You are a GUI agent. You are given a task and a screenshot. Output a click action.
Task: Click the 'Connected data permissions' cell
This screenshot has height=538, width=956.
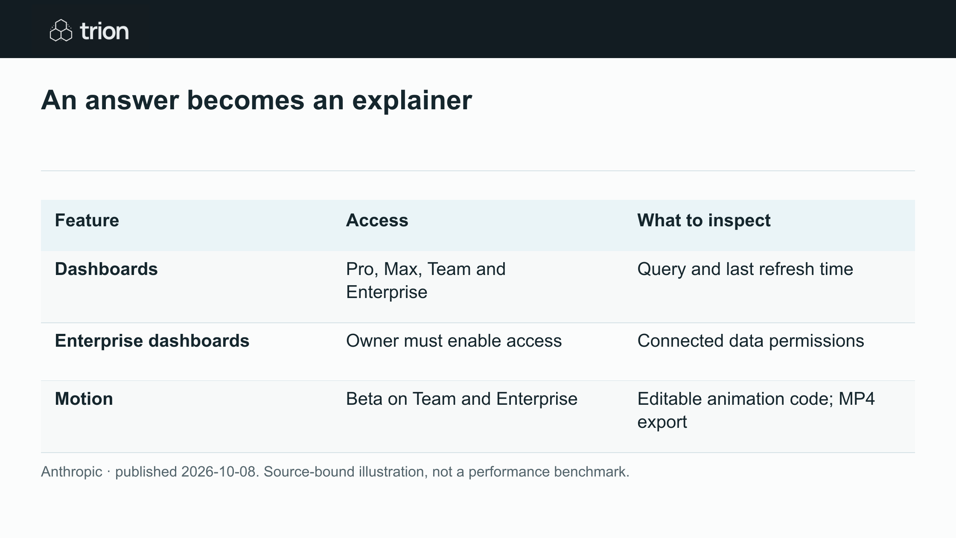pyautogui.click(x=751, y=341)
